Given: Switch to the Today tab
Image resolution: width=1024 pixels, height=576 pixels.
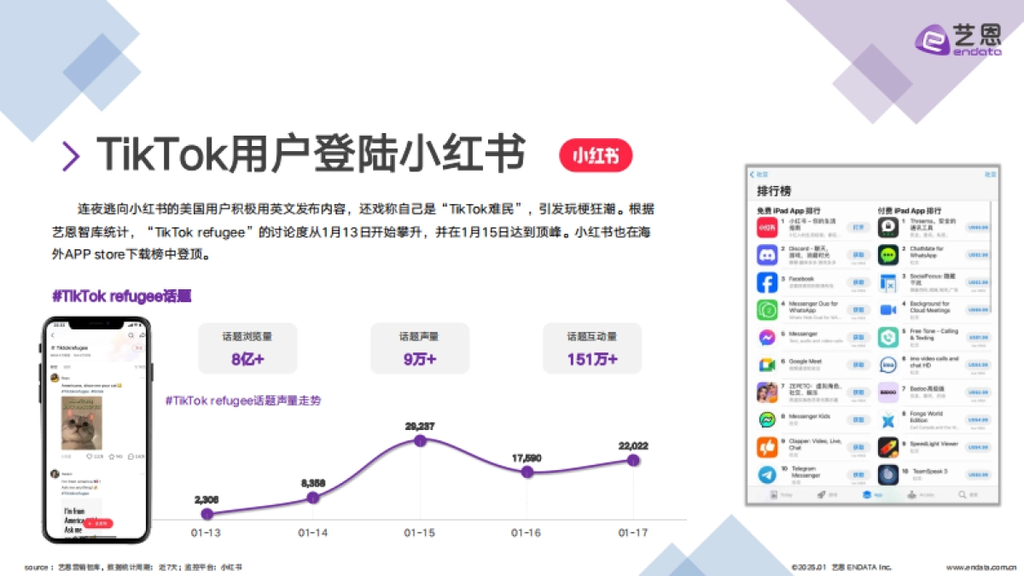Looking at the screenshot, I should pyautogui.click(x=774, y=493).
